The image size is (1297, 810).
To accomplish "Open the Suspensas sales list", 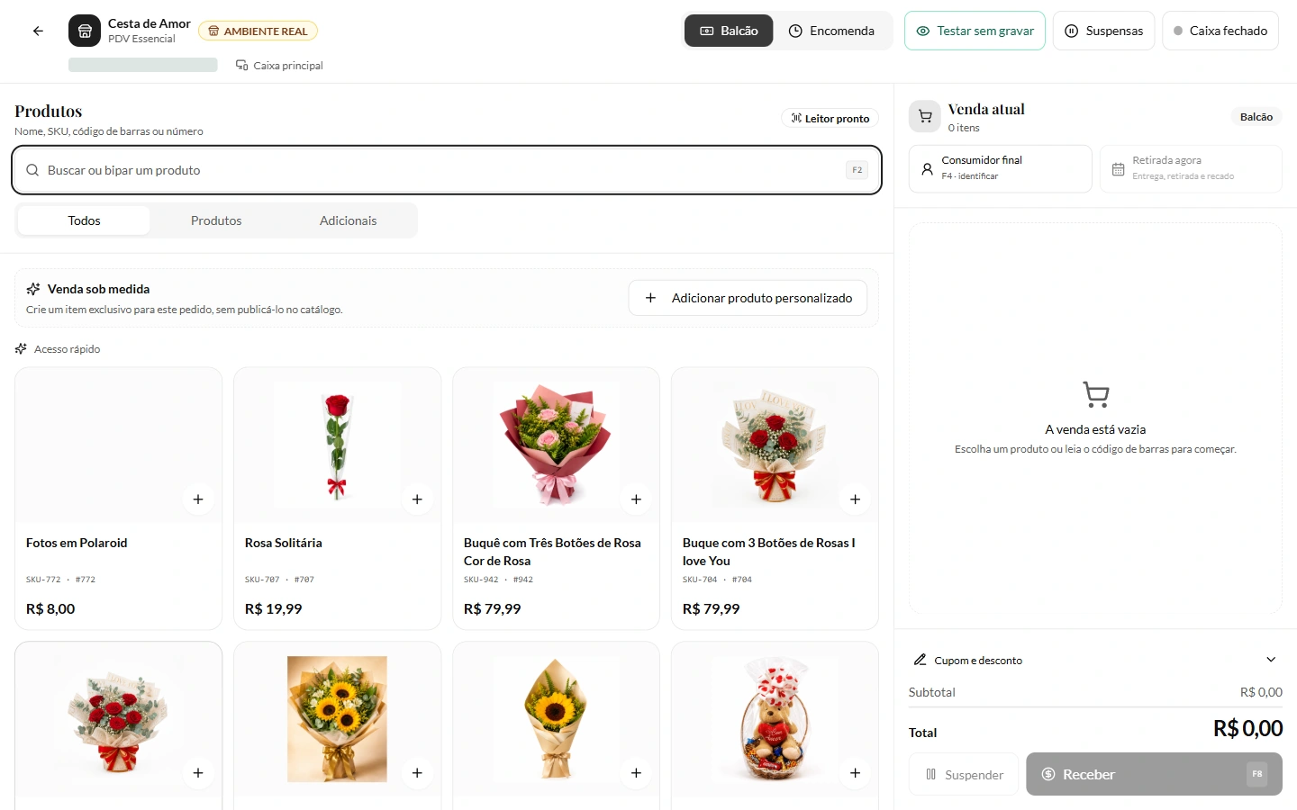I will point(1103,31).
